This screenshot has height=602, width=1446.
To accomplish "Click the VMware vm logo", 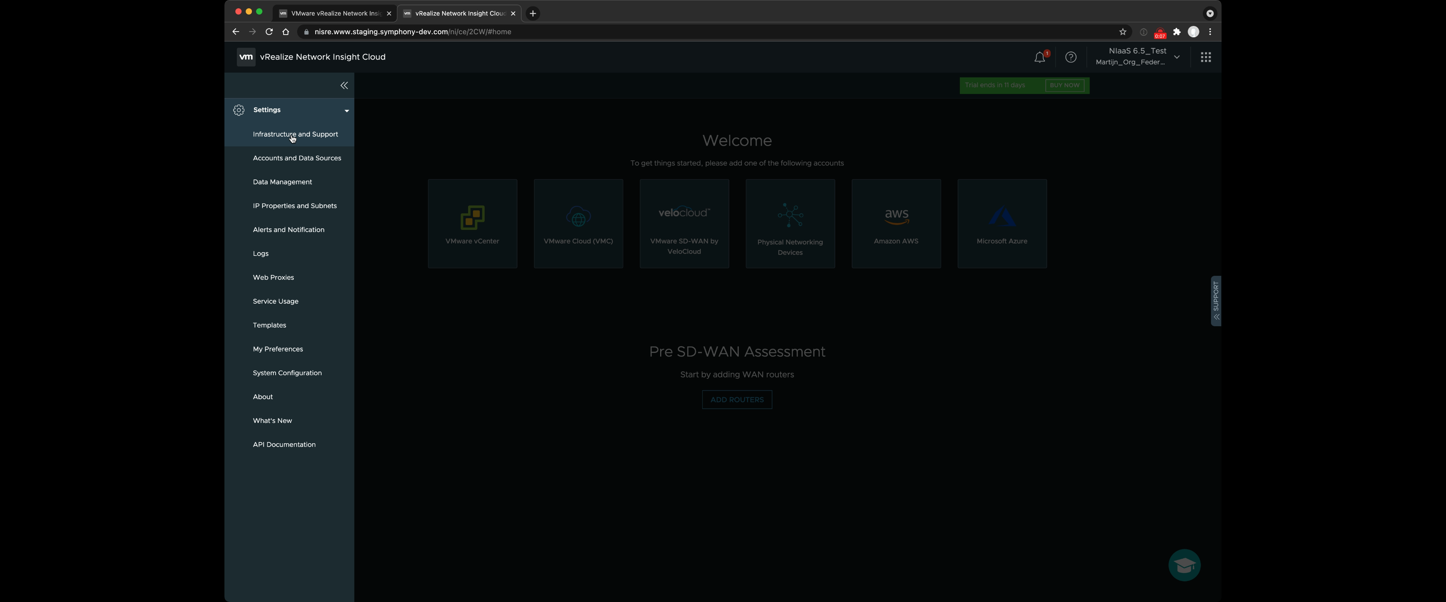I will (x=246, y=57).
